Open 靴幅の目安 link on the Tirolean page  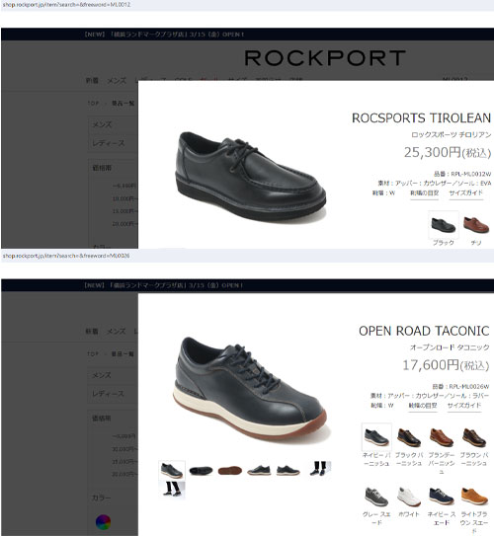click(424, 193)
